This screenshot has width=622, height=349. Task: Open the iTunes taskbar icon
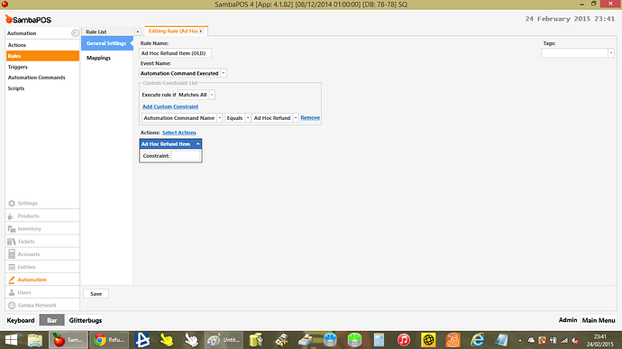(x=404, y=340)
